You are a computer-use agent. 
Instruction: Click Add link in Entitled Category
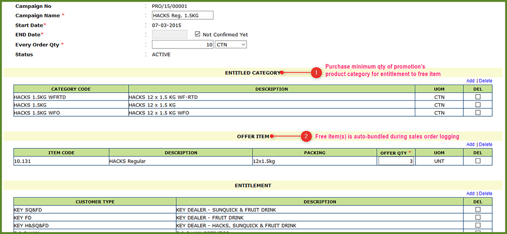point(470,81)
